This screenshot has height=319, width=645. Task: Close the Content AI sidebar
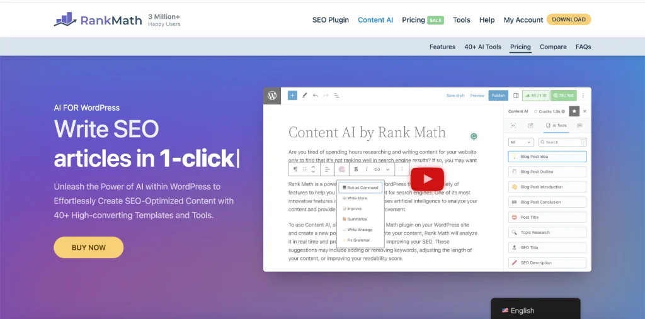coord(585,111)
